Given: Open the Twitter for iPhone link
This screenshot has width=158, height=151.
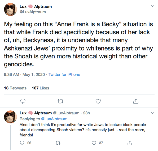Looking at the screenshot, I should pos(64,75).
